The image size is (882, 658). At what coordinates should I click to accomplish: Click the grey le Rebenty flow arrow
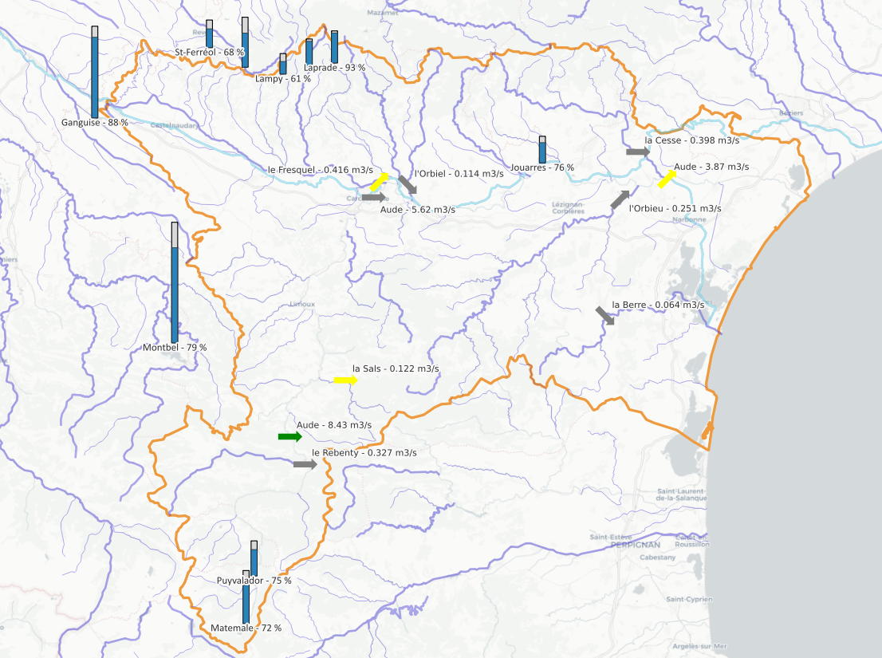click(x=305, y=464)
